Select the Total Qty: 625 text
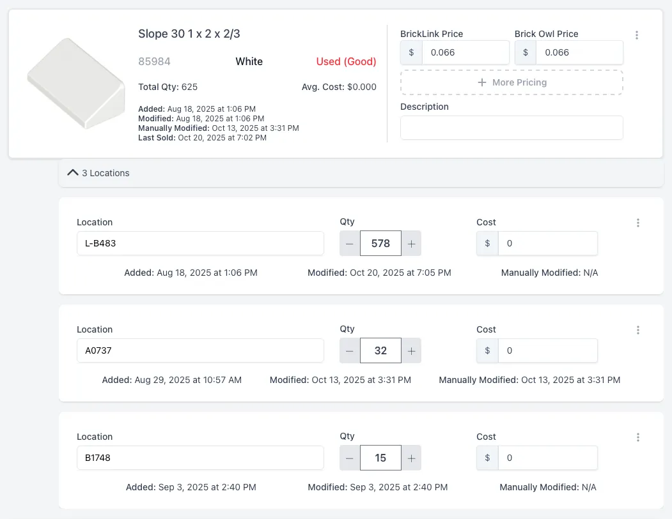Image resolution: width=672 pixels, height=519 pixels. point(168,87)
